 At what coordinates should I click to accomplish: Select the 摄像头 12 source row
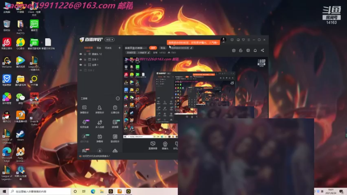point(100,54)
